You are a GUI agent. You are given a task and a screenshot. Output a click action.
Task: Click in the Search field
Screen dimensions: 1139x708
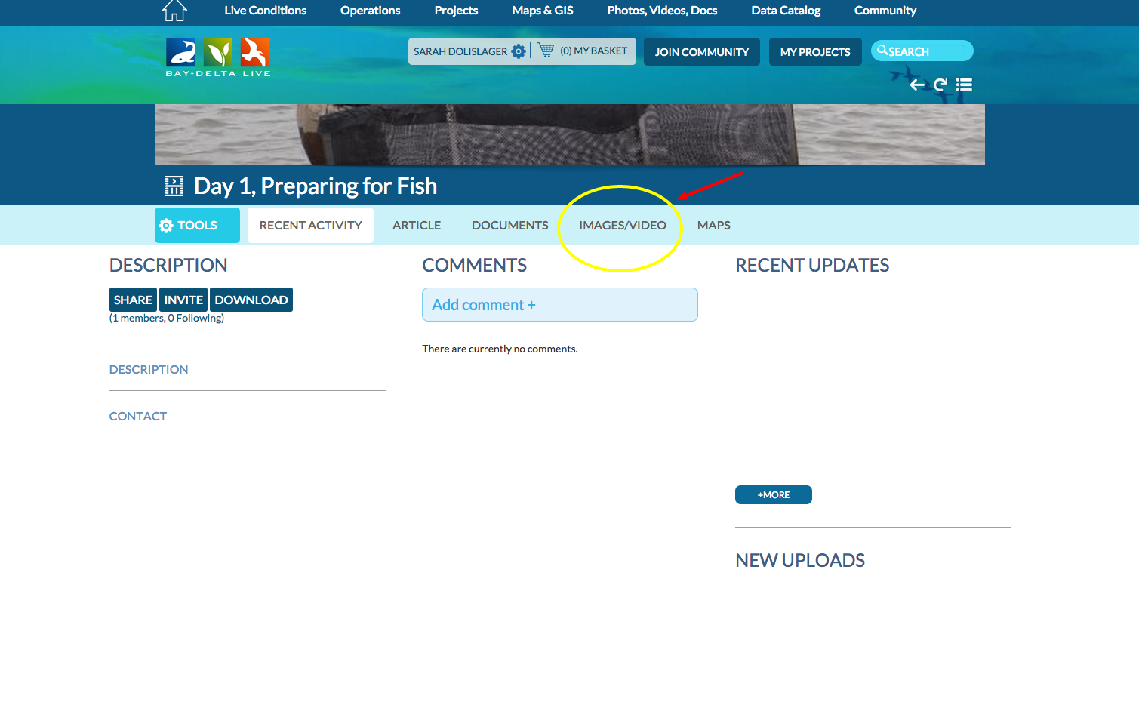(x=927, y=51)
